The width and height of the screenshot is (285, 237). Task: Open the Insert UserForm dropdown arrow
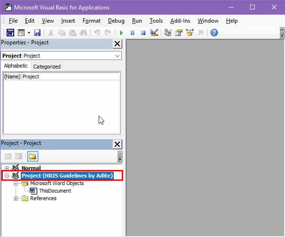click(x=29, y=33)
